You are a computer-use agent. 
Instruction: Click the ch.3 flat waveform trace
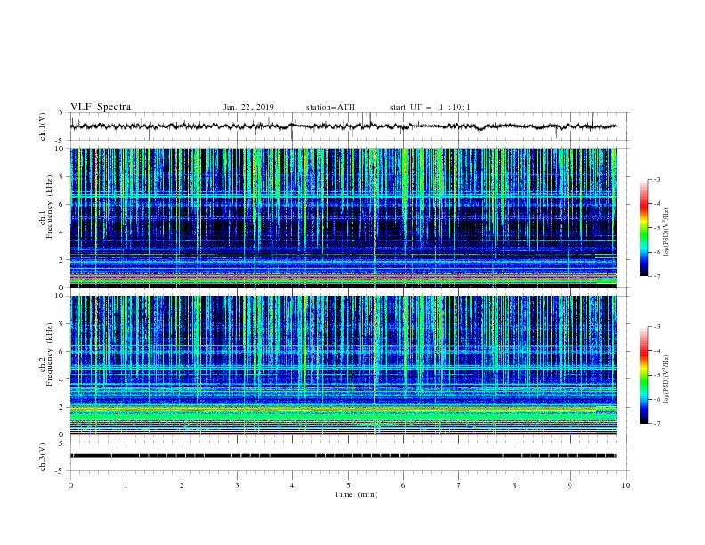coord(343,456)
